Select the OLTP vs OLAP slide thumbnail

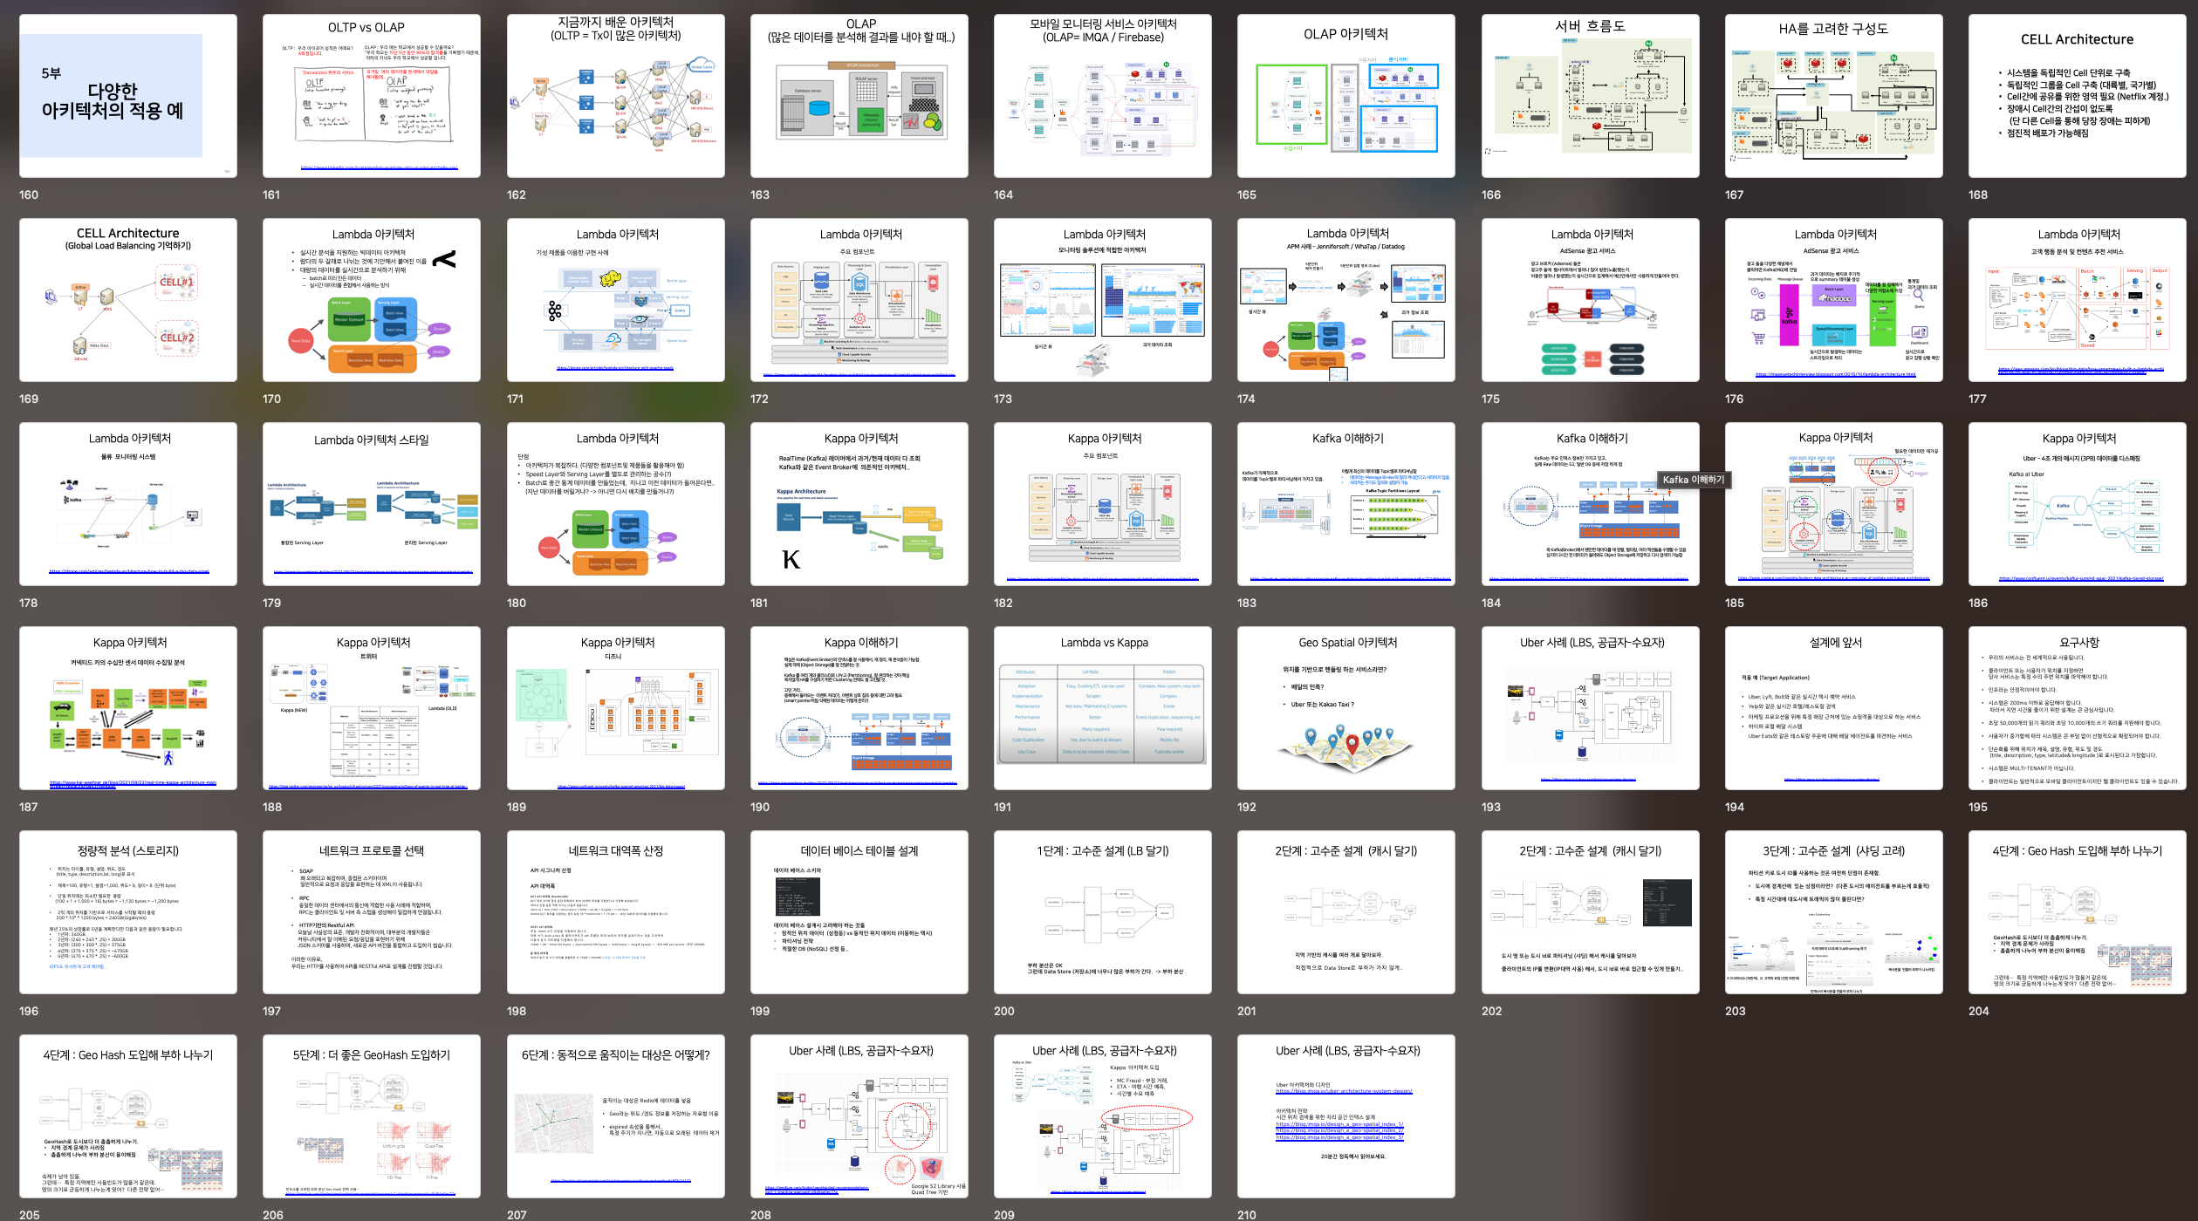click(x=371, y=96)
